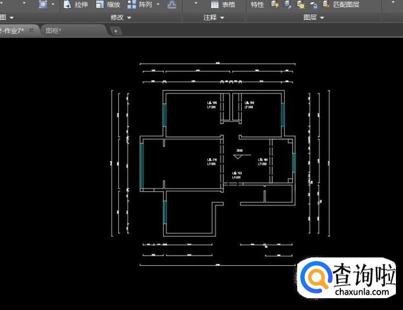403x310 pixels.
Task: Click the first layer icon right of 特性
Action: tap(275, 4)
